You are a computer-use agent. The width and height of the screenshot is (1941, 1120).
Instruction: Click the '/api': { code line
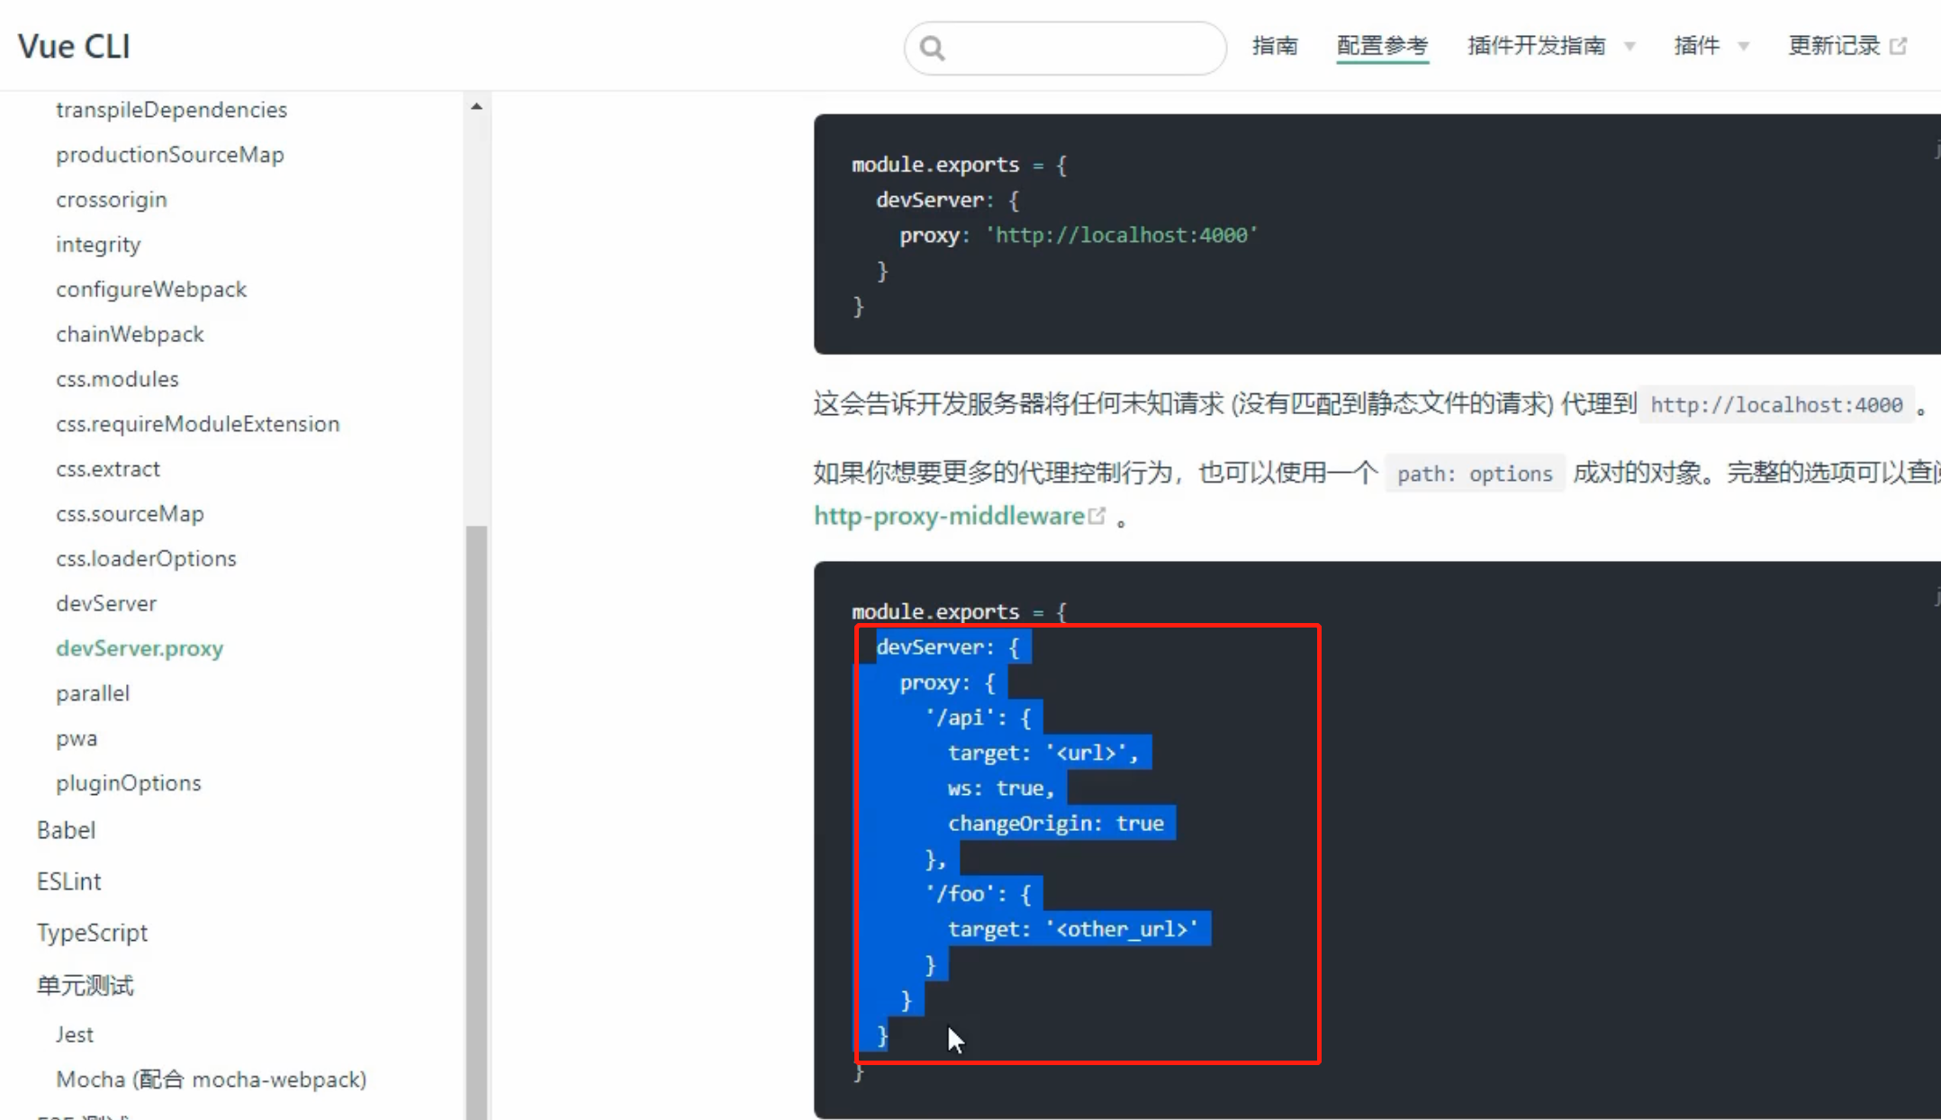click(978, 718)
